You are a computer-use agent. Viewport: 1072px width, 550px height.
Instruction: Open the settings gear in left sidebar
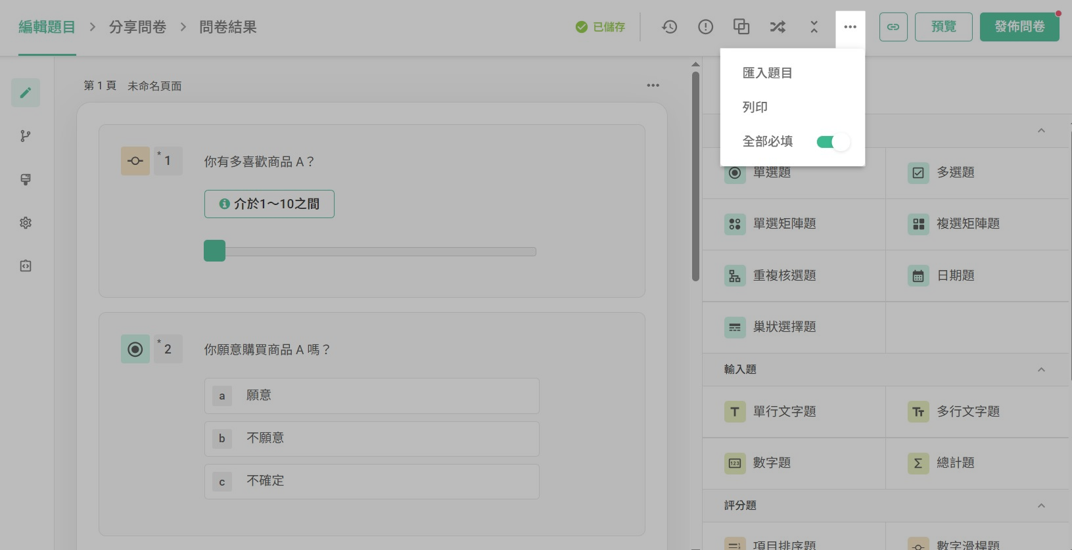pyautogui.click(x=26, y=223)
